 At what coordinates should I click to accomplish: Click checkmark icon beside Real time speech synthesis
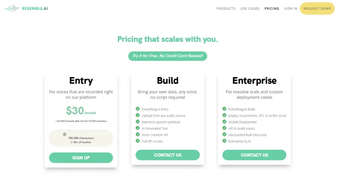pos(138,122)
